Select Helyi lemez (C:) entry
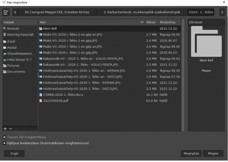 [20, 60]
